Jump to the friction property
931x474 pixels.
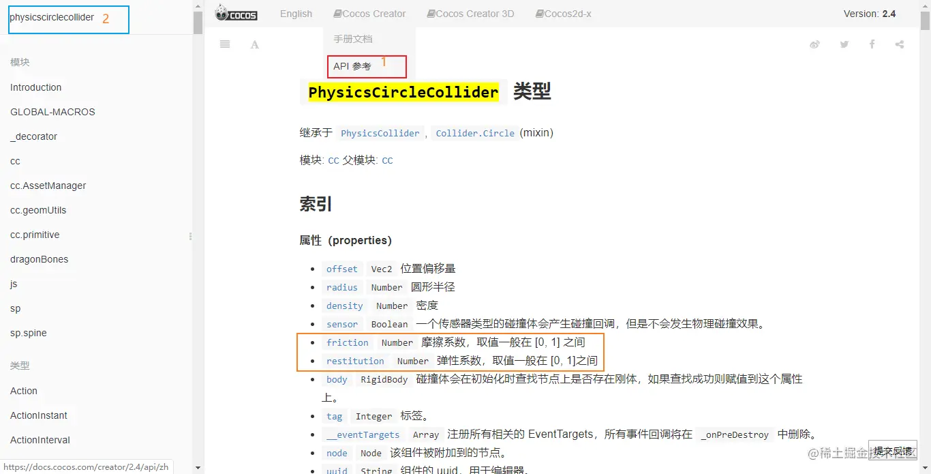347,342
